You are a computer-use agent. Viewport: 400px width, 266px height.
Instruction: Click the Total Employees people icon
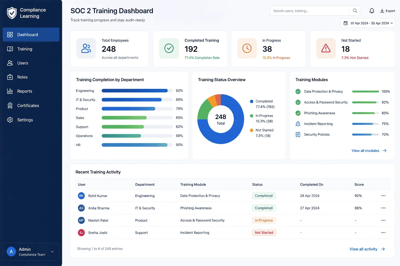point(86,48)
